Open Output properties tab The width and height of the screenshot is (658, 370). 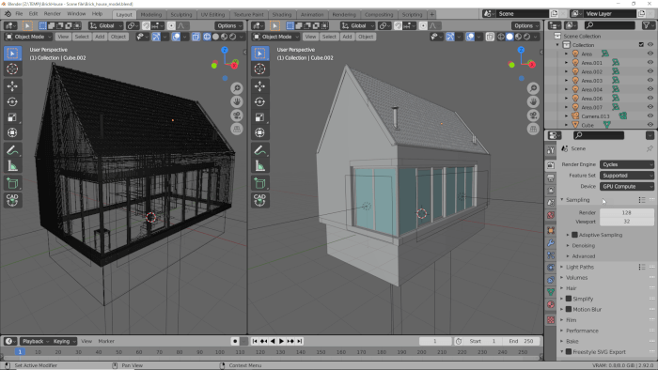tap(551, 178)
